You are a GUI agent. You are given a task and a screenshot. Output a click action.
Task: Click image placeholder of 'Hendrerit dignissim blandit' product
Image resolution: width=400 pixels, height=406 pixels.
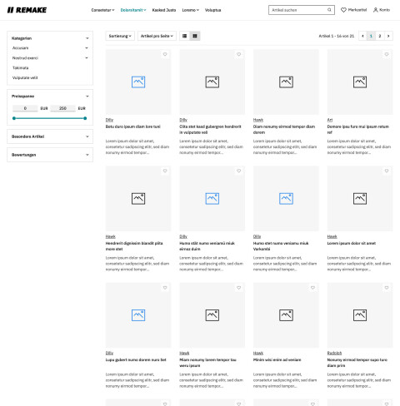(x=138, y=198)
